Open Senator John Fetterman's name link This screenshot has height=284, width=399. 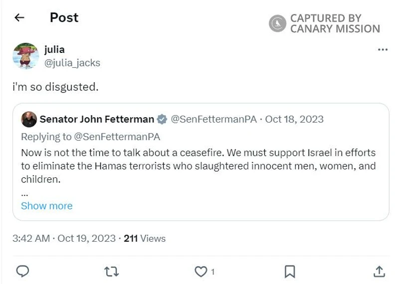coord(97,119)
